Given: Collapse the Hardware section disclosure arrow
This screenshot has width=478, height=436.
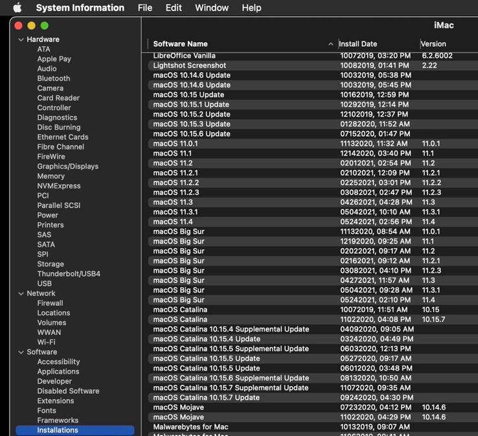Looking at the screenshot, I should click(x=21, y=40).
